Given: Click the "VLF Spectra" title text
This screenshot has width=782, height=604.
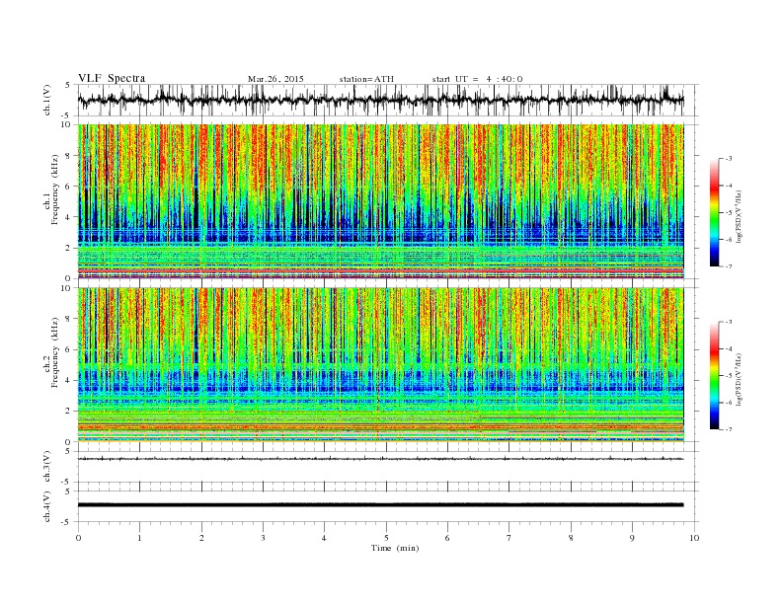Looking at the screenshot, I should coord(112,78).
